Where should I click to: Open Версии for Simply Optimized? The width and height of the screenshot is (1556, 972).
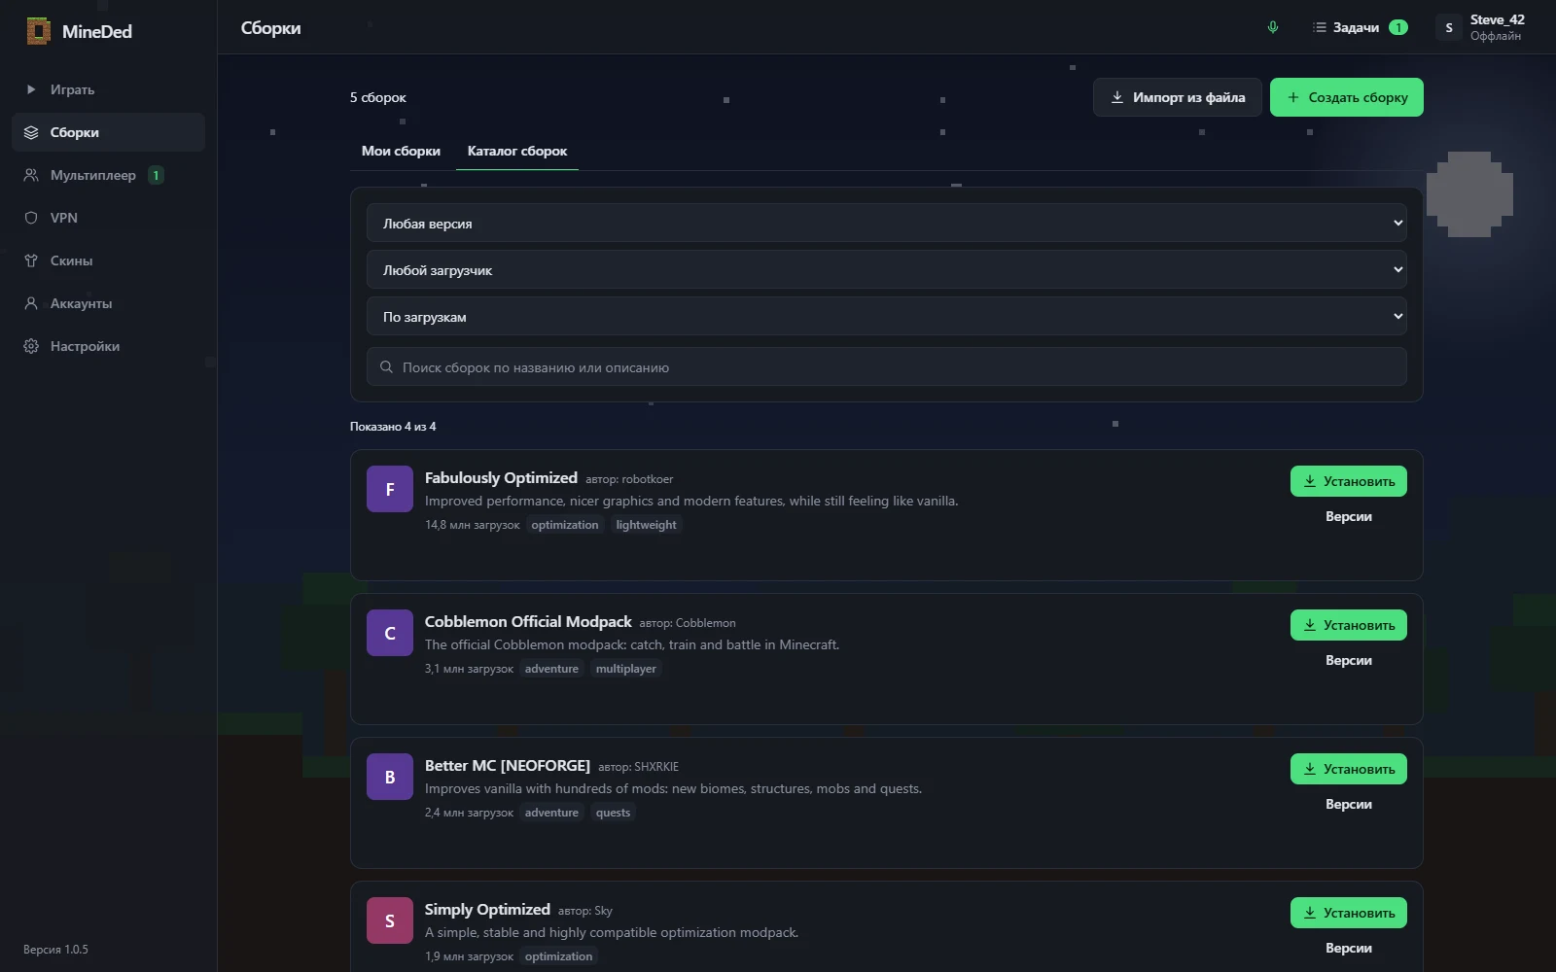tap(1349, 948)
